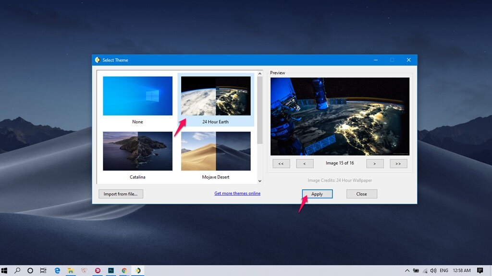Open Google Chrome from taskbar
This screenshot has height=276, width=492.
click(x=124, y=270)
